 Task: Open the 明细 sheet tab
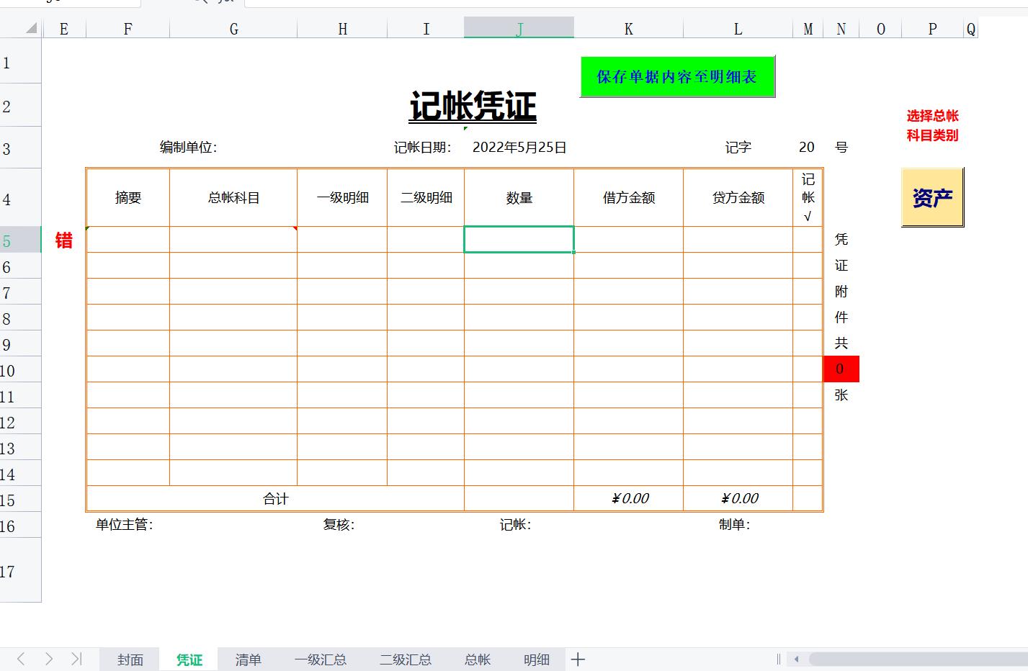536,659
